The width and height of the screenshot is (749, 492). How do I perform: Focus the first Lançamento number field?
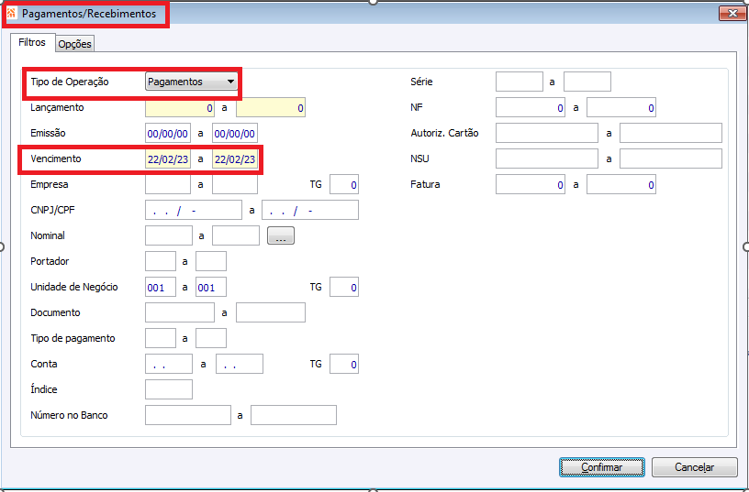[180, 108]
